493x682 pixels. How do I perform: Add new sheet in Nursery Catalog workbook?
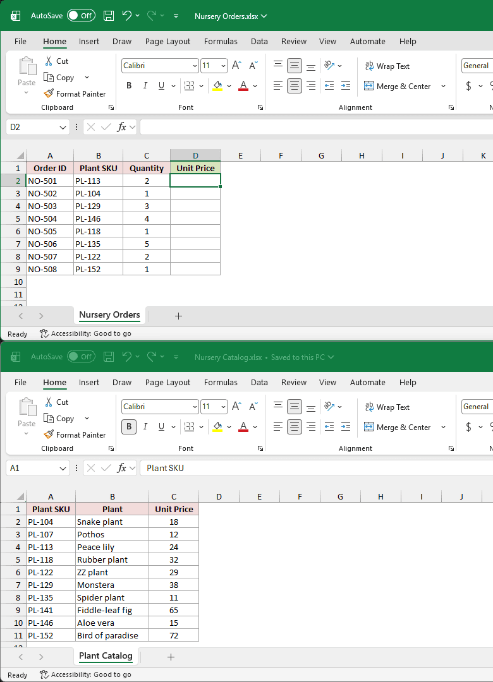pyautogui.click(x=171, y=657)
